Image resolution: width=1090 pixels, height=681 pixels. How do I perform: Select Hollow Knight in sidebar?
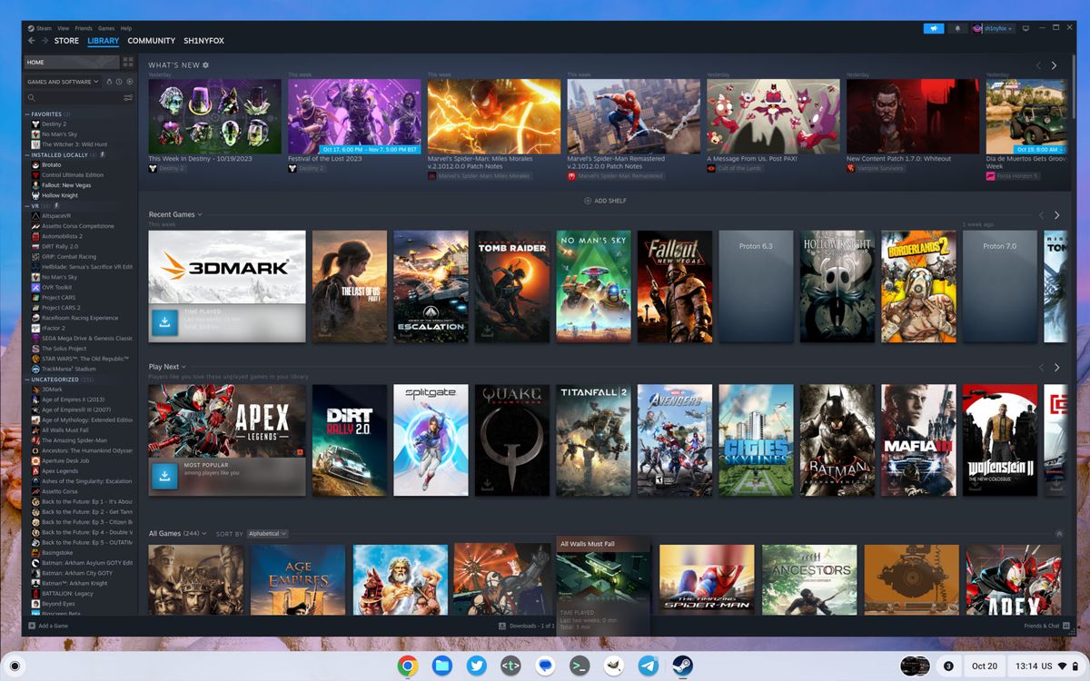(60, 195)
